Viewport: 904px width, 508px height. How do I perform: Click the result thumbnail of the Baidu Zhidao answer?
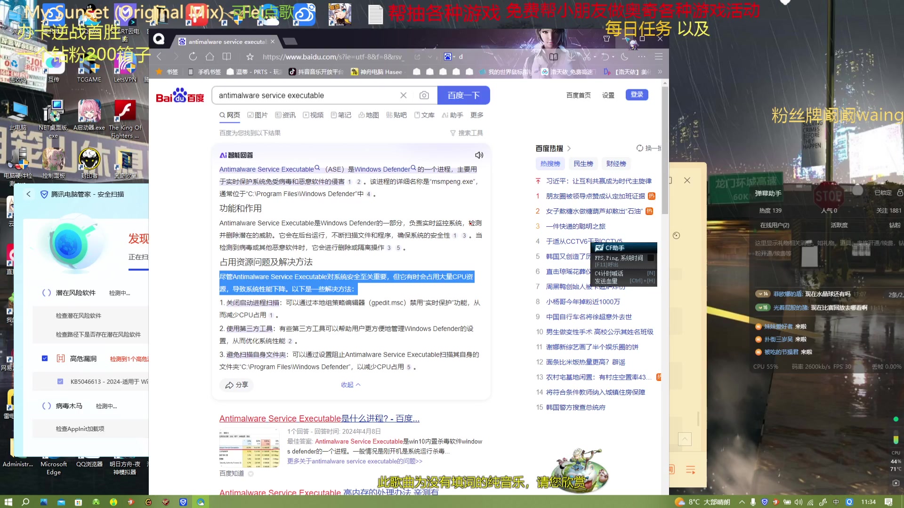250,448
